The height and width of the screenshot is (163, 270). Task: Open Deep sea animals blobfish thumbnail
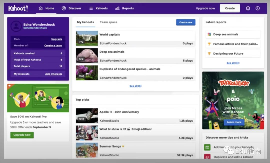click(x=87, y=55)
